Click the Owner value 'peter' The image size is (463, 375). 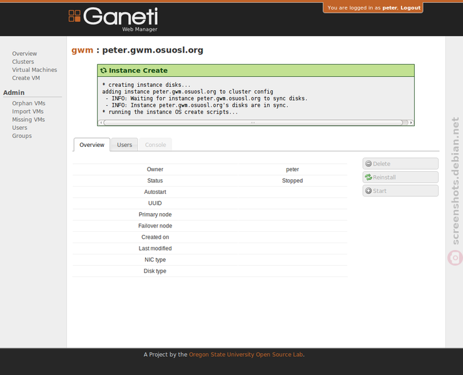(x=292, y=169)
